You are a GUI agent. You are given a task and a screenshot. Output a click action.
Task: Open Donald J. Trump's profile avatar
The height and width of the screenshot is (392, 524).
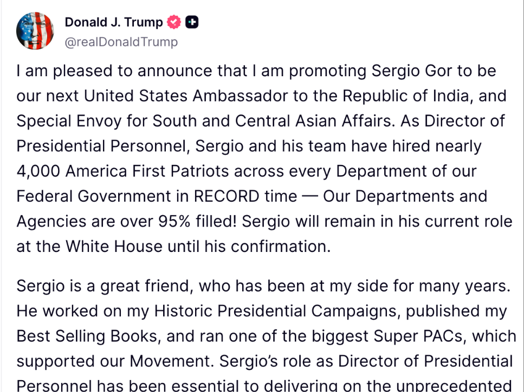(35, 31)
